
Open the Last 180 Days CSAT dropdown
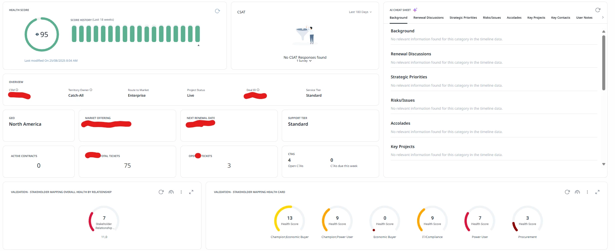(360, 12)
